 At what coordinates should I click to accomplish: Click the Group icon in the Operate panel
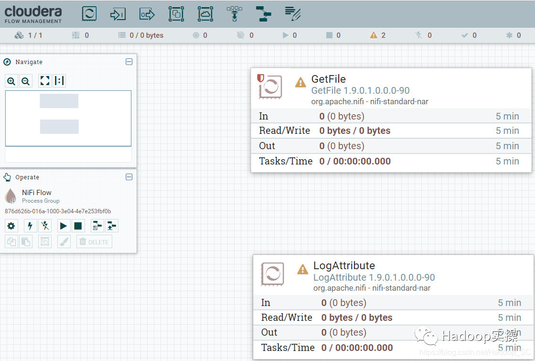pyautogui.click(x=45, y=242)
